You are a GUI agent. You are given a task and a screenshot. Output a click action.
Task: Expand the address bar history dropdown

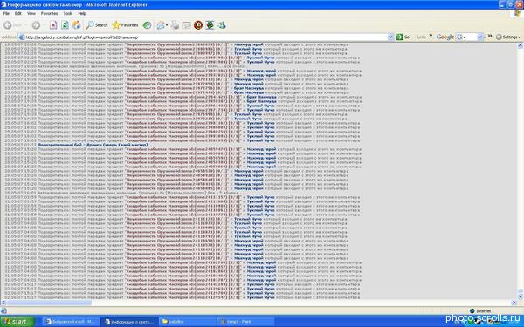390,37
